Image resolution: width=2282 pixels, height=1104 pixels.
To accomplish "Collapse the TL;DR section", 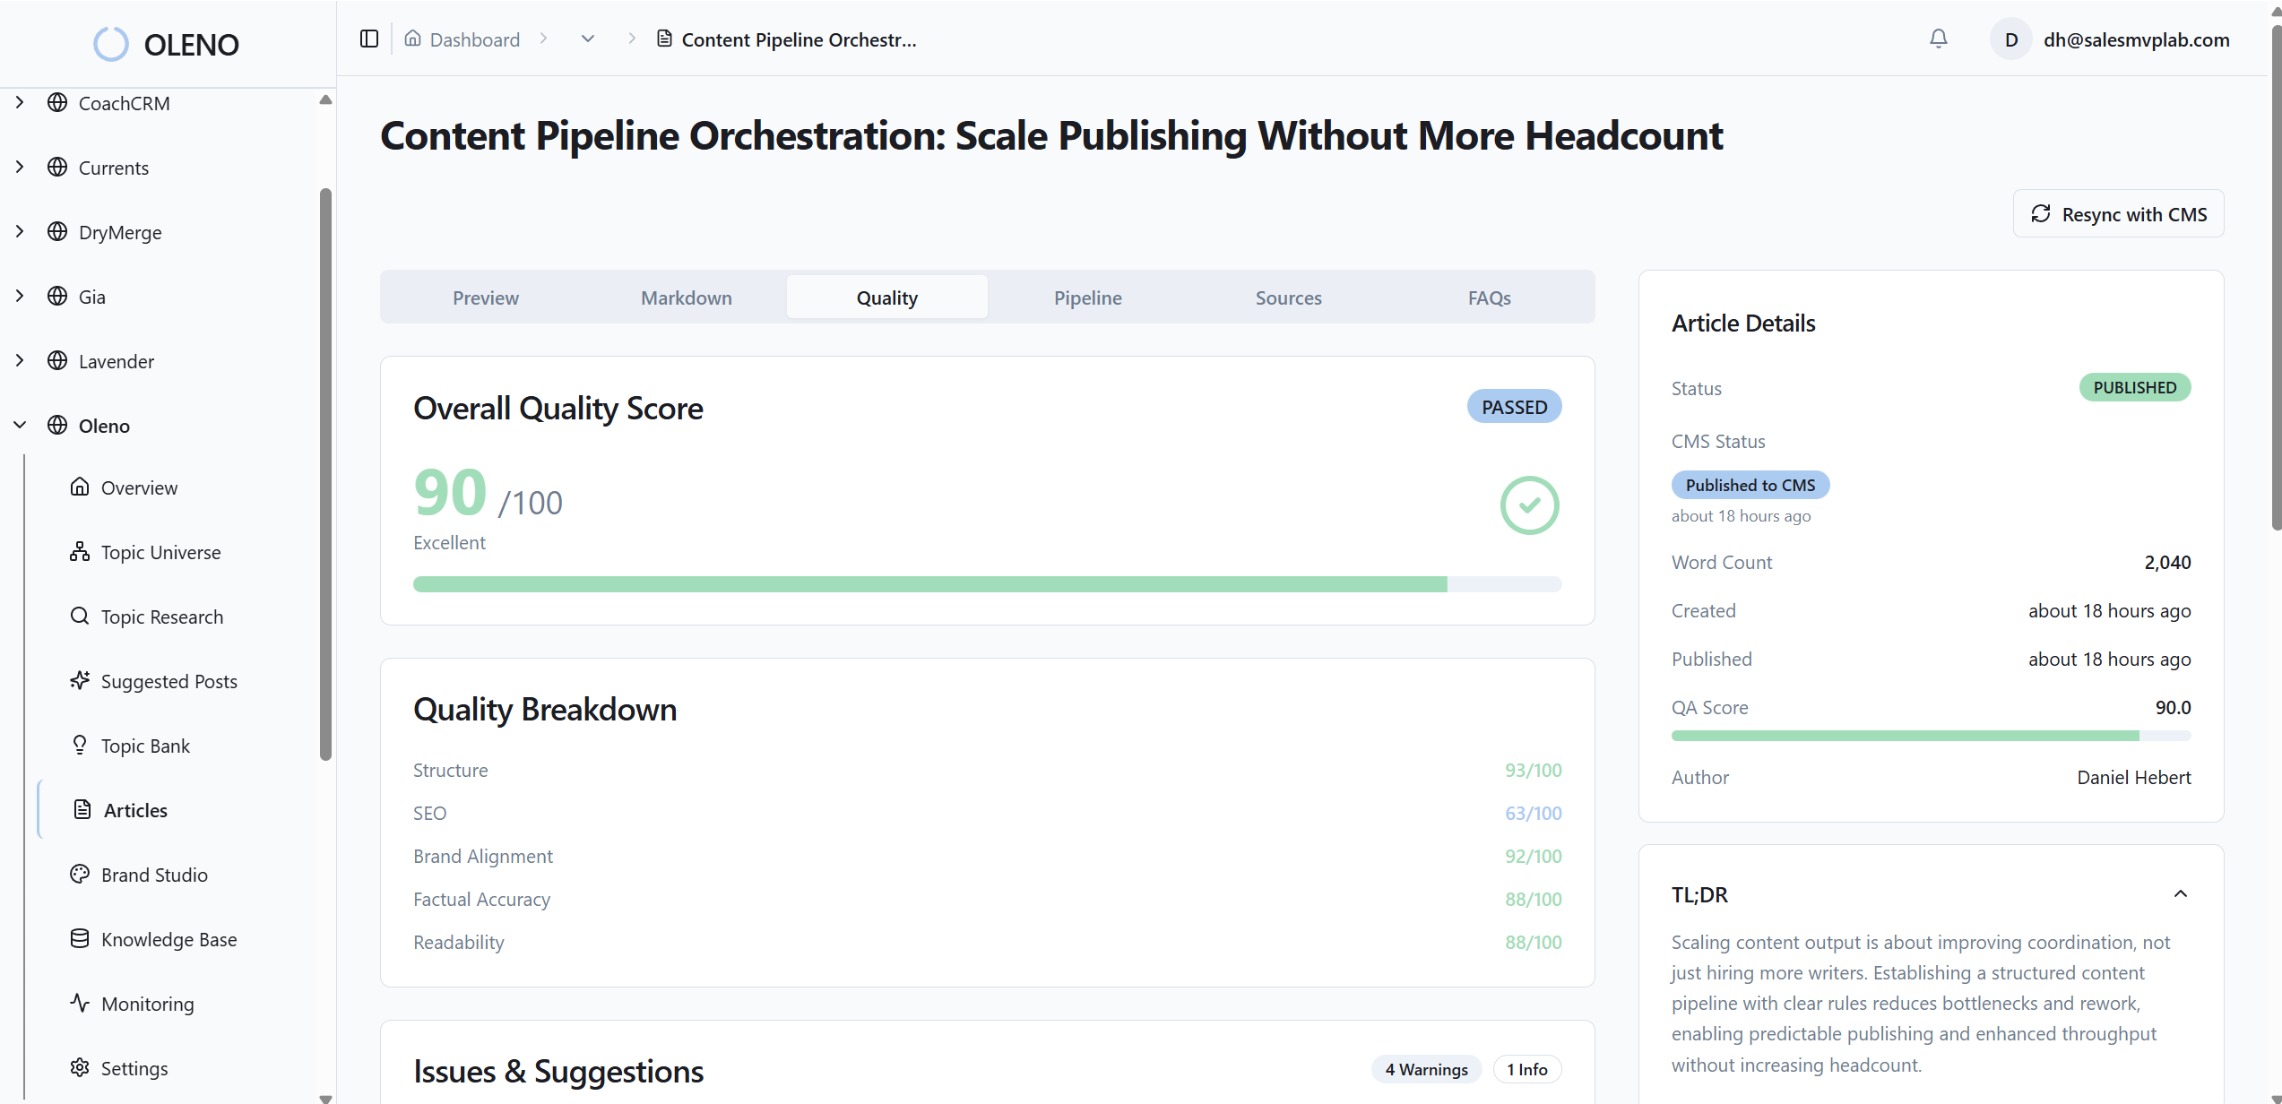I will tap(2181, 893).
